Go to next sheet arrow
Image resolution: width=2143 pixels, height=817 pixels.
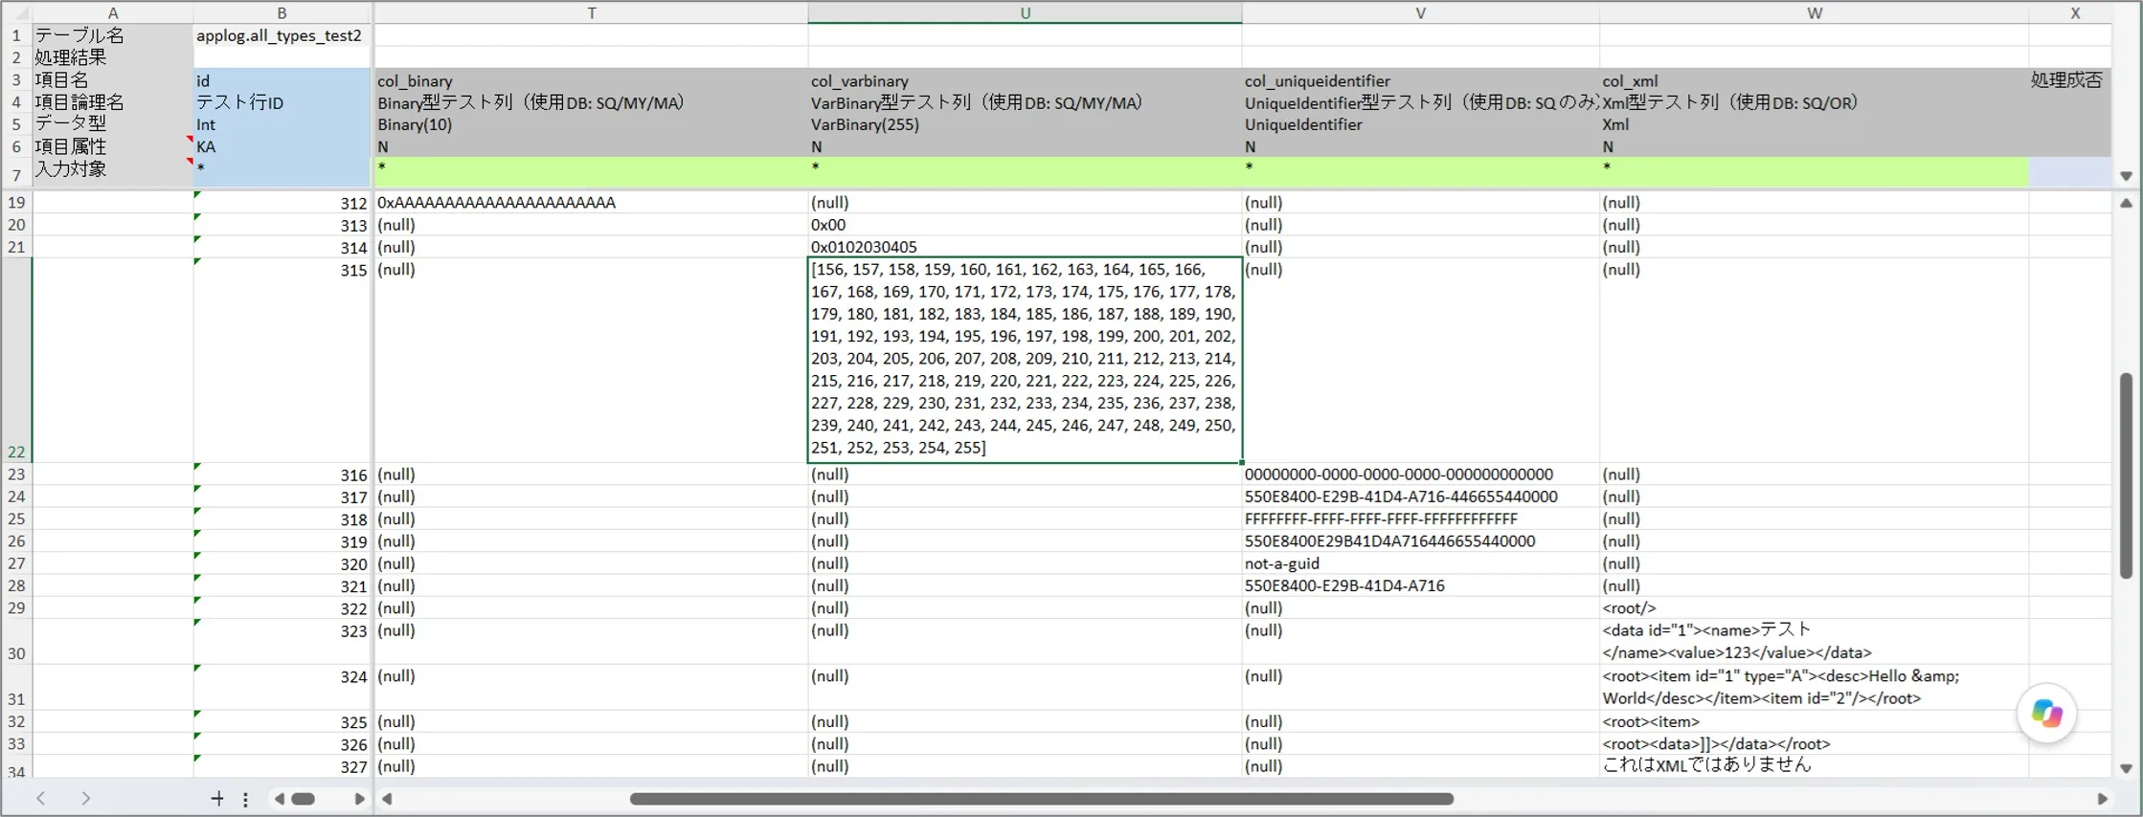click(85, 798)
